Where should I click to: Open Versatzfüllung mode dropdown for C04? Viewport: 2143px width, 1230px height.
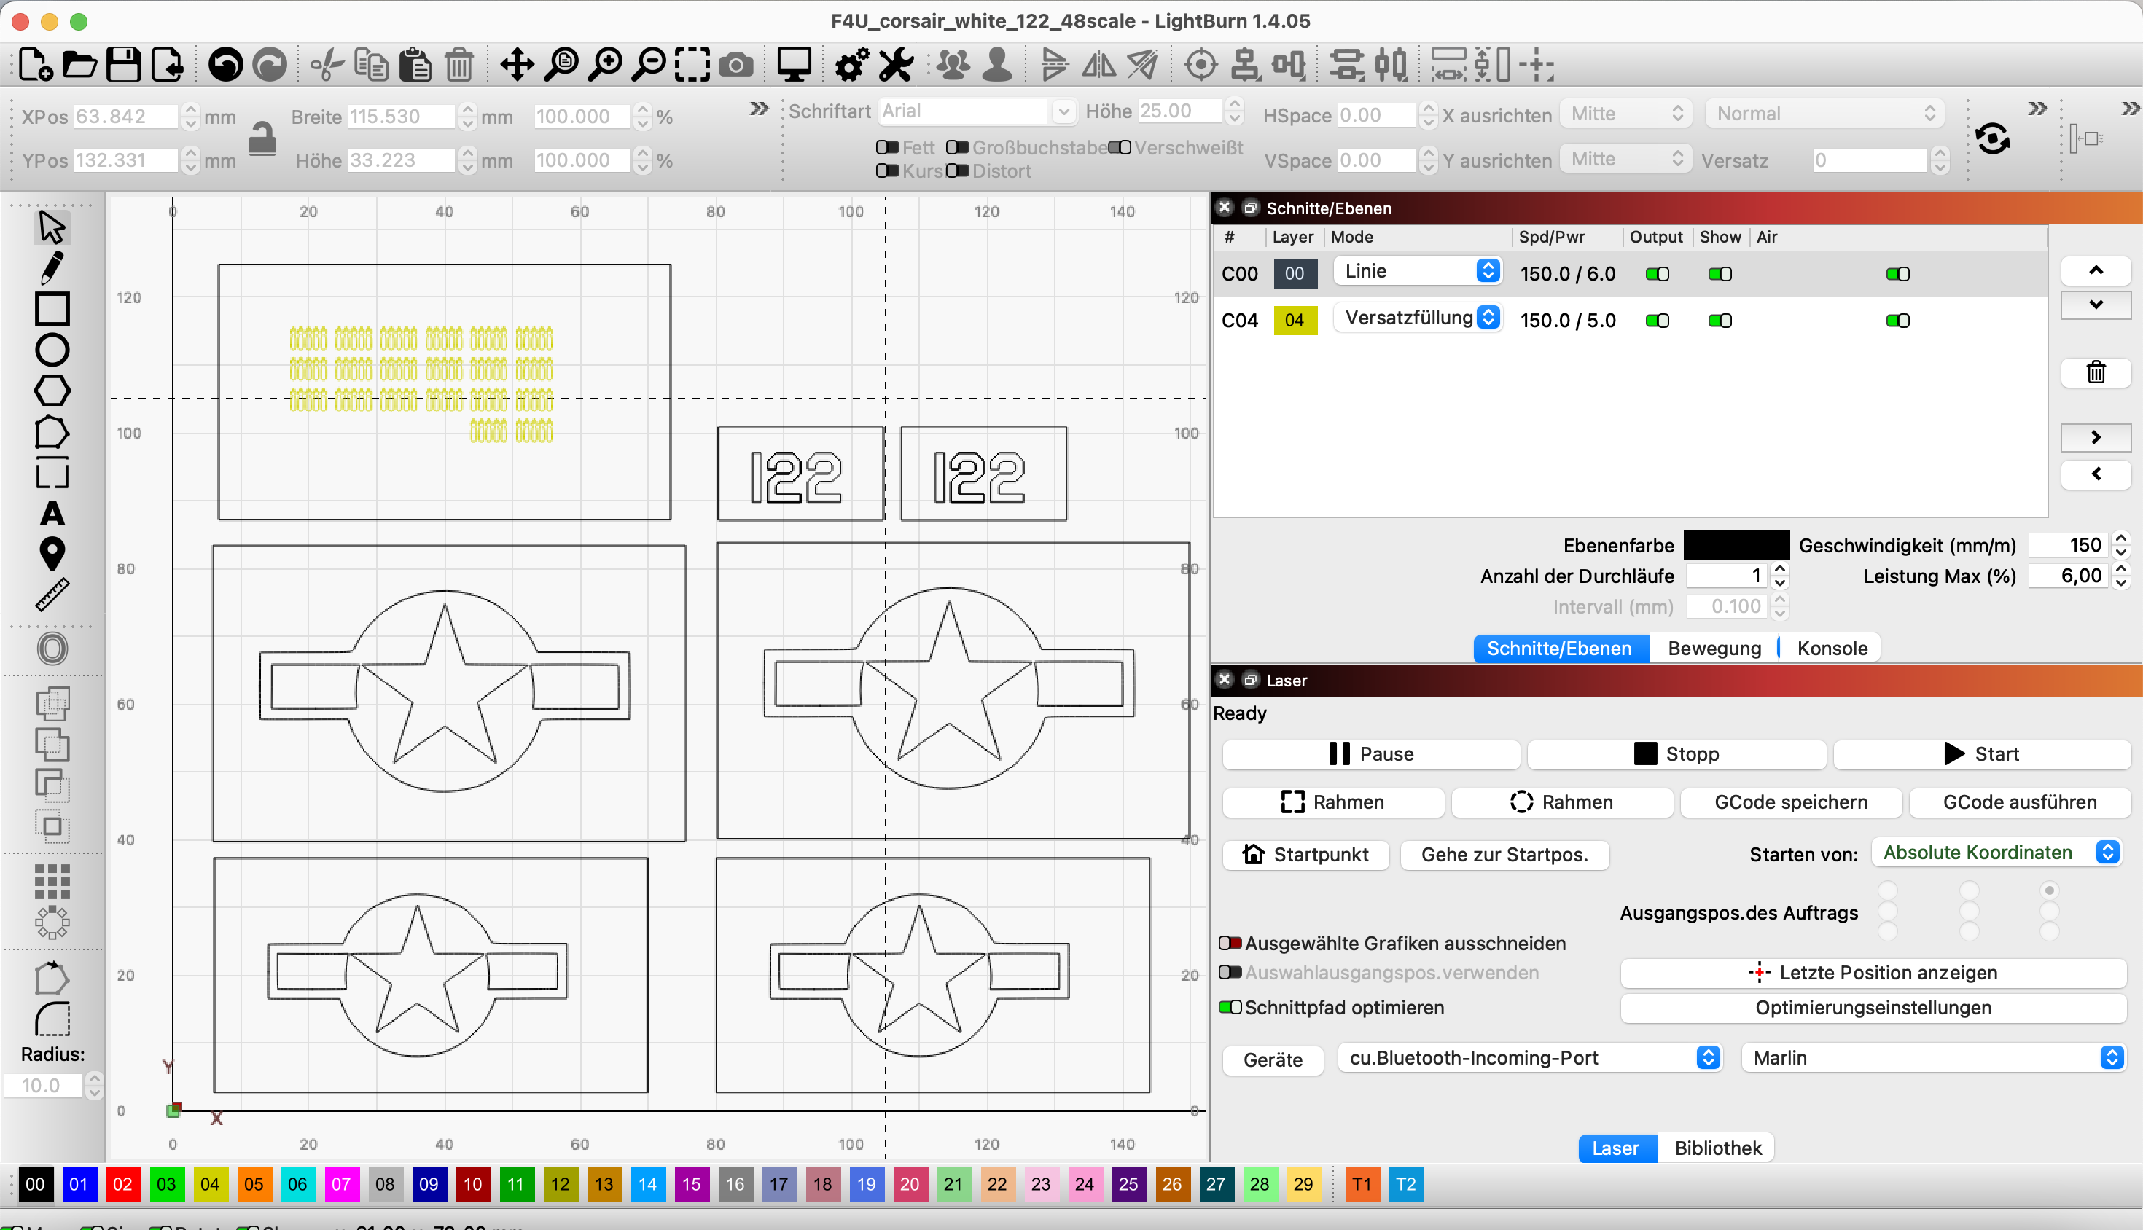[x=1417, y=318]
